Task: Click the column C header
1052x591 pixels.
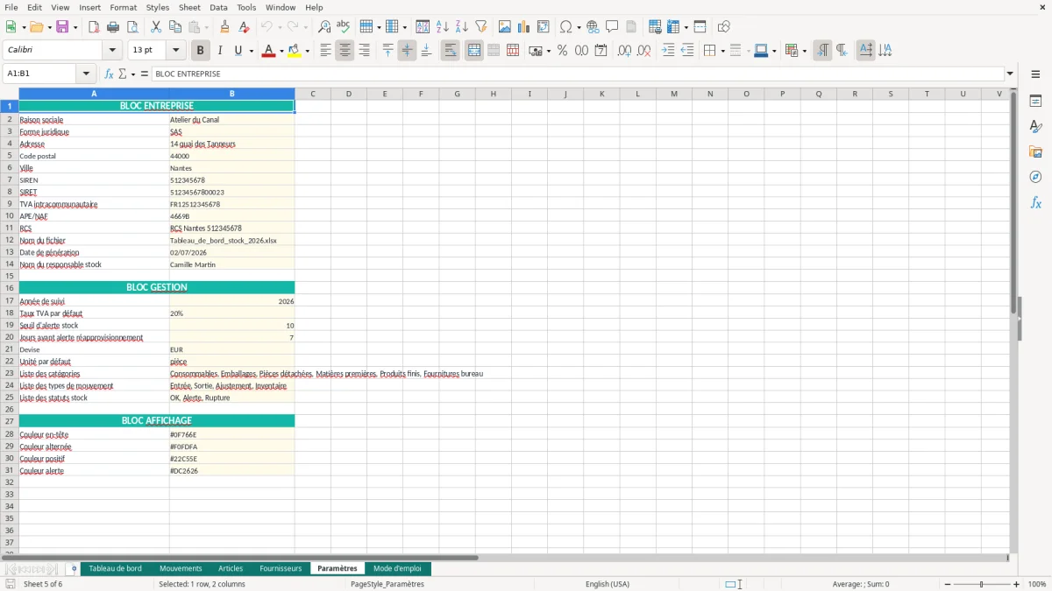Action: [312, 94]
